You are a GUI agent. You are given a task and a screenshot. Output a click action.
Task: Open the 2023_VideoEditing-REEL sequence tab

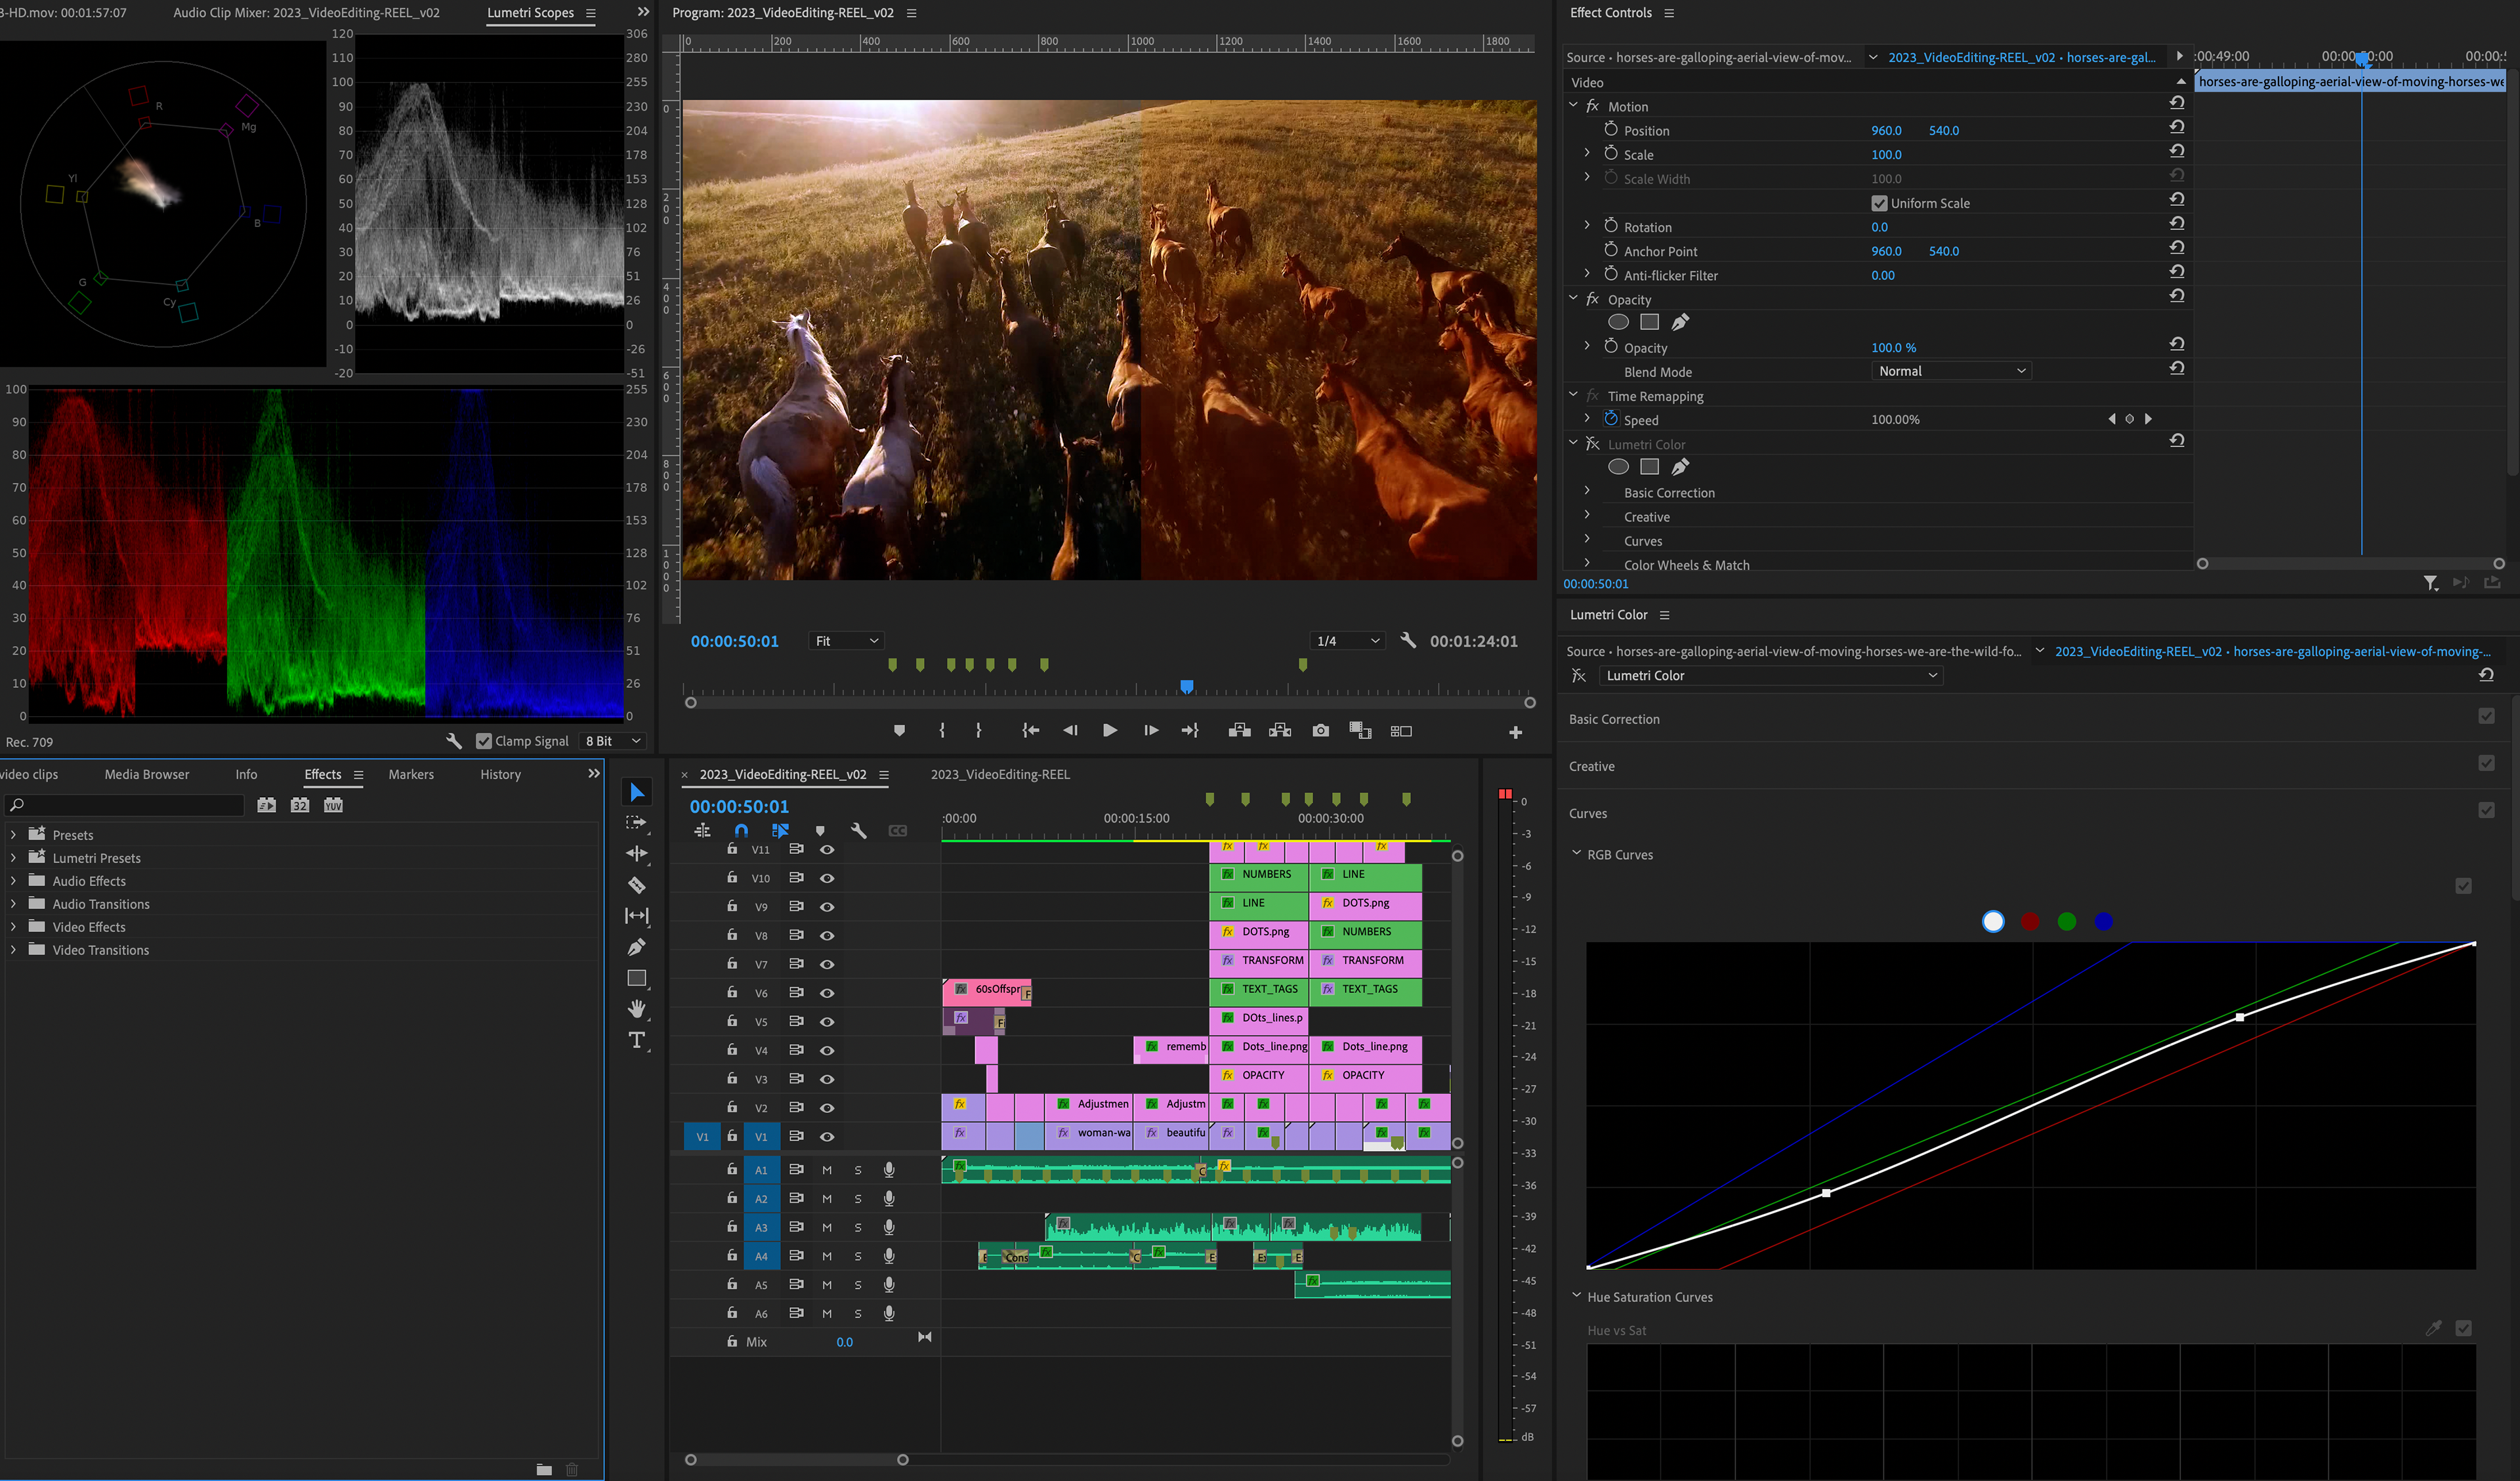tap(1000, 775)
